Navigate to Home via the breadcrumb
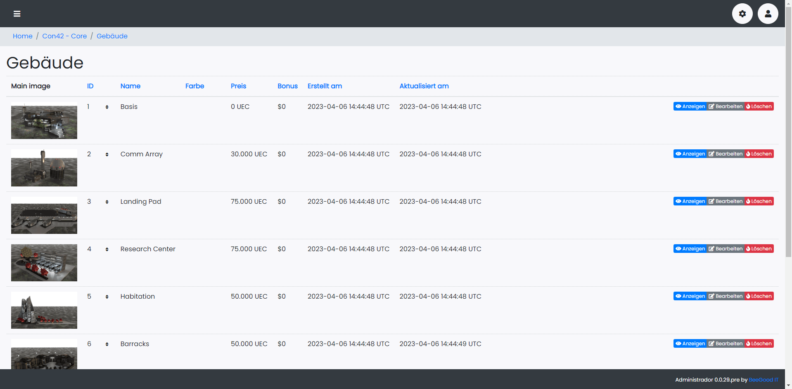Screen dimensions: 792x389 [22, 36]
